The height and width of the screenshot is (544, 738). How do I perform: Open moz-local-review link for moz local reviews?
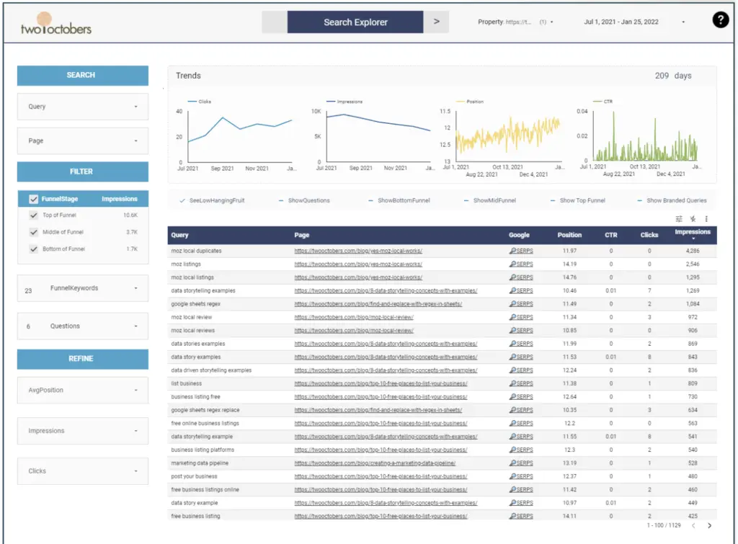[354, 330]
